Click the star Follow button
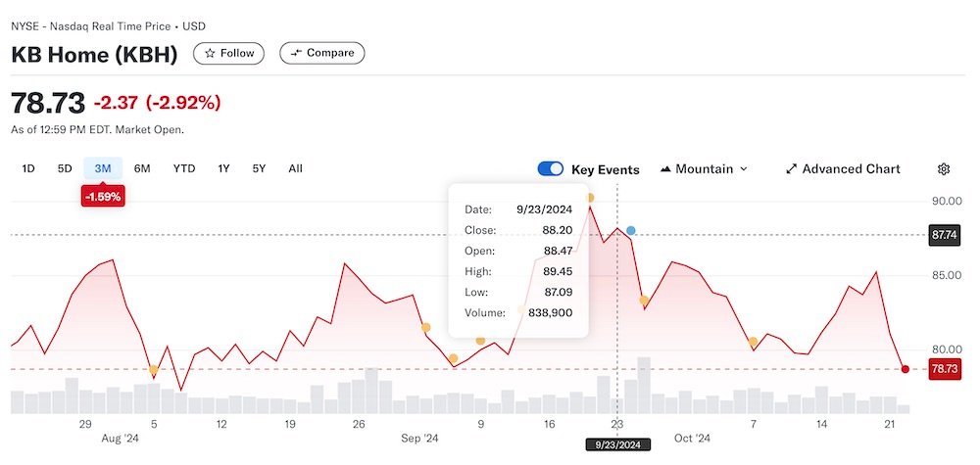980x465 pixels. [x=228, y=53]
